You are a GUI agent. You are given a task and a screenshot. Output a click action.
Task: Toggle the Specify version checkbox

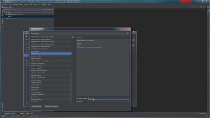(77, 98)
